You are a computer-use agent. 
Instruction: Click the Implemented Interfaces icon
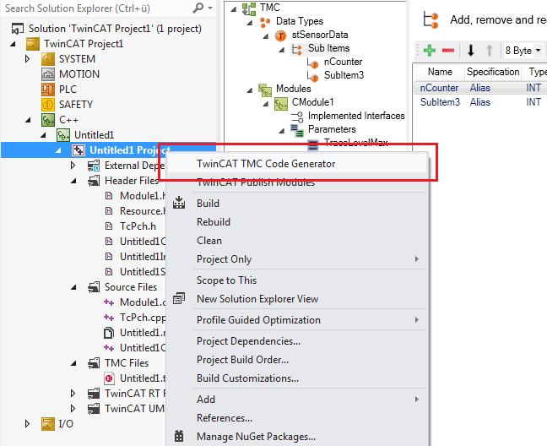[x=297, y=117]
